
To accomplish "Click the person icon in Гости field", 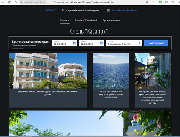I will 139,43.
